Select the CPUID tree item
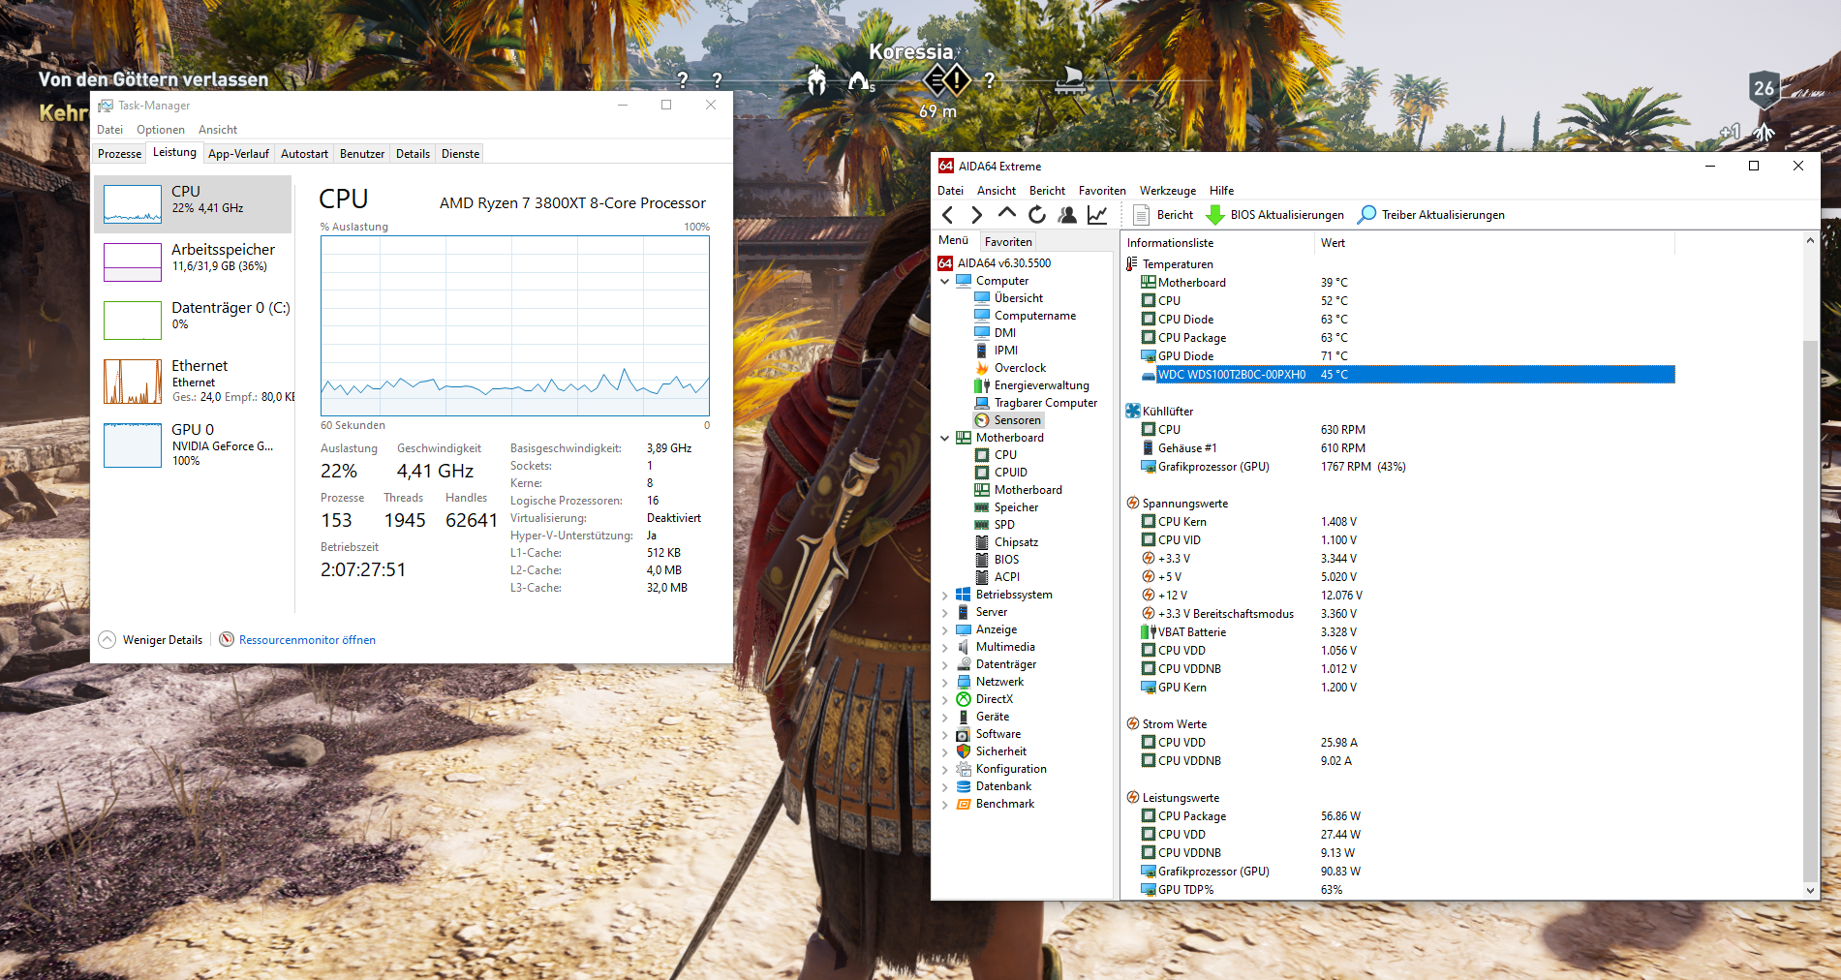 (1001, 473)
